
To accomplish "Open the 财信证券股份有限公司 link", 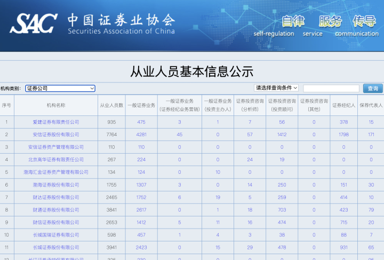I will coord(56,222).
